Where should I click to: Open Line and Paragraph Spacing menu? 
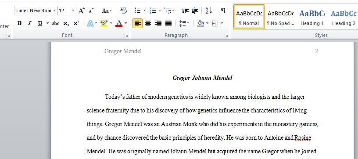(184, 23)
